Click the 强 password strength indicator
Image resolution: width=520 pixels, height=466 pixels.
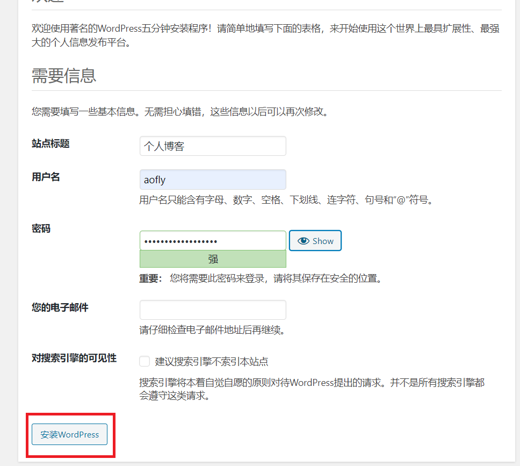click(x=213, y=259)
